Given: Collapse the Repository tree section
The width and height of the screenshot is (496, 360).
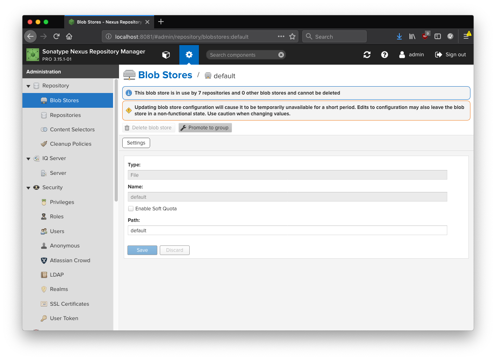Looking at the screenshot, I should [x=28, y=86].
